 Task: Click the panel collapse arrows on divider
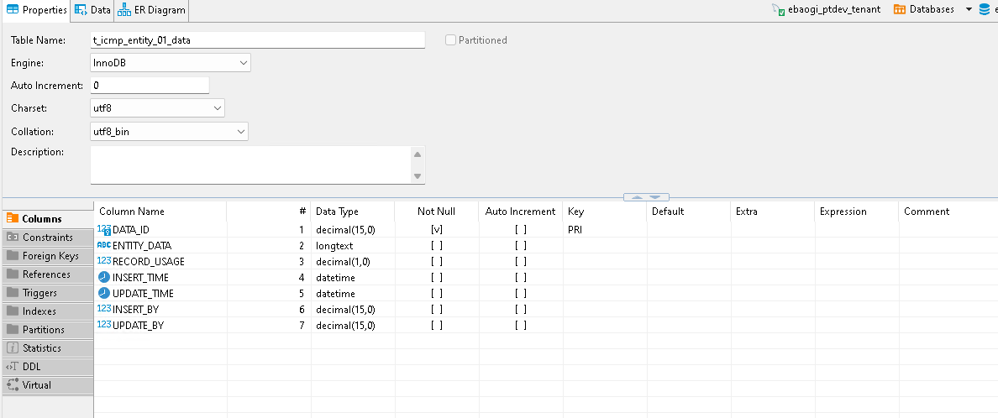(646, 197)
